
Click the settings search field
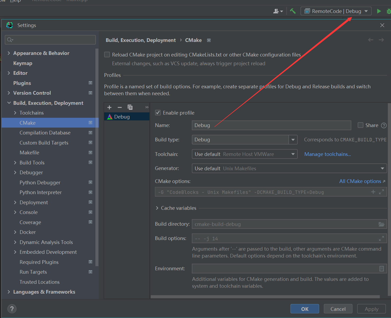(50, 40)
